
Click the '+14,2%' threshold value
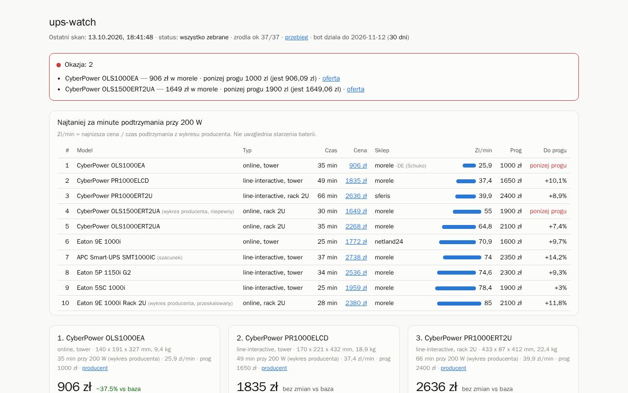click(x=555, y=257)
